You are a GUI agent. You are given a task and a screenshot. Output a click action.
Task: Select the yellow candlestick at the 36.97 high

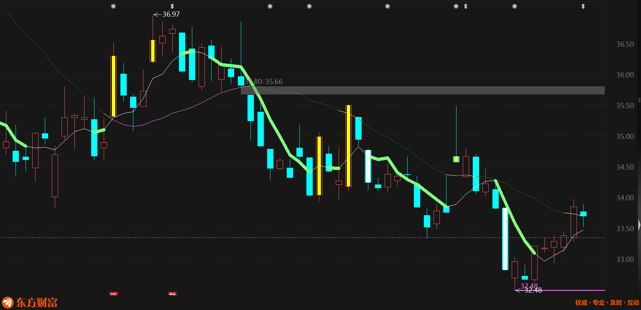153,51
